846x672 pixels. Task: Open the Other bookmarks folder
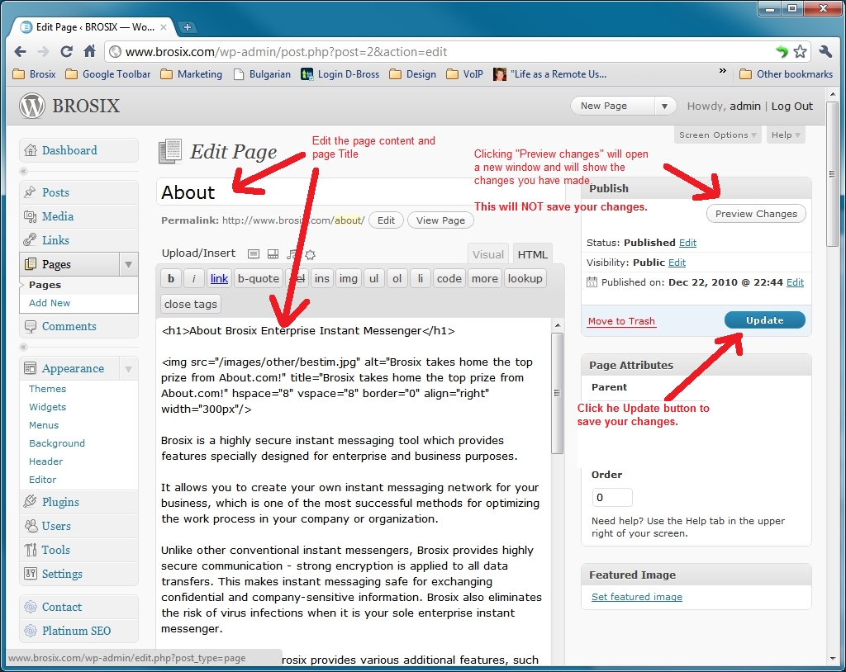point(787,74)
